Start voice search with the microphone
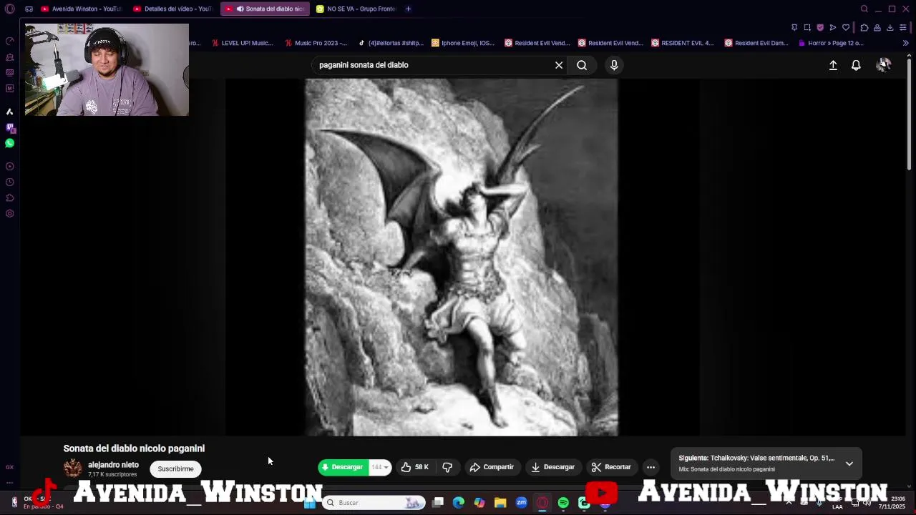Image resolution: width=916 pixels, height=515 pixels. (x=614, y=65)
